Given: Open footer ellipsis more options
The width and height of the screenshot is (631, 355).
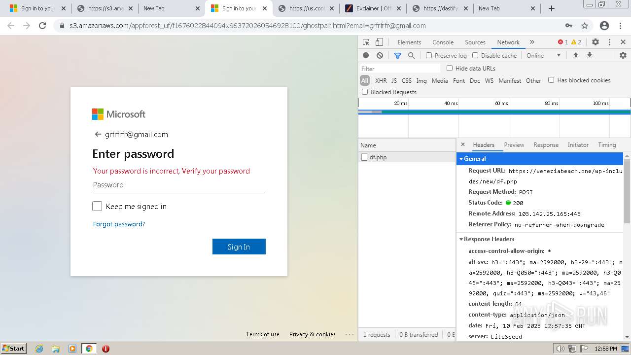Looking at the screenshot, I should pos(350,334).
